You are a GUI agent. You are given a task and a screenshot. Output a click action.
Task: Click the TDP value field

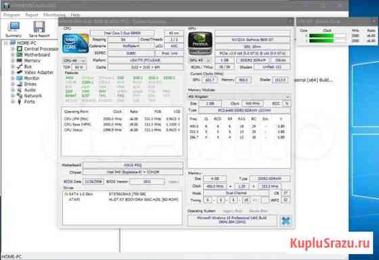point(79,67)
